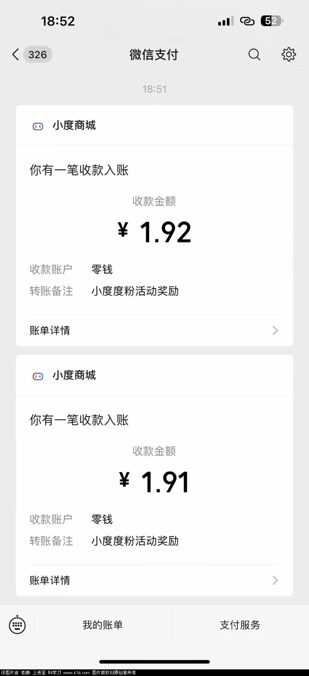Tap the ¥1.92 payment amount
Image resolution: width=309 pixels, height=676 pixels.
coord(154,232)
